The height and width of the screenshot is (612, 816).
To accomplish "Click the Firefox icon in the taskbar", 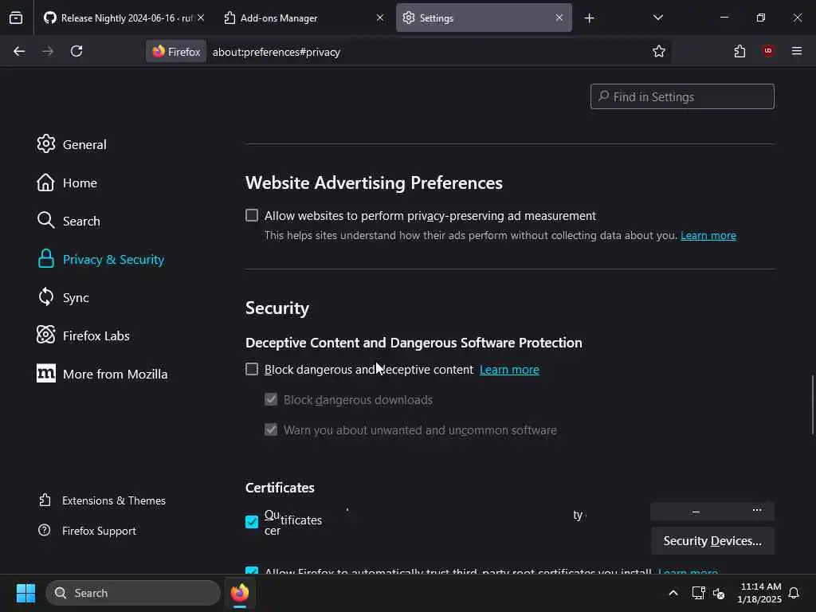I will pos(240,593).
